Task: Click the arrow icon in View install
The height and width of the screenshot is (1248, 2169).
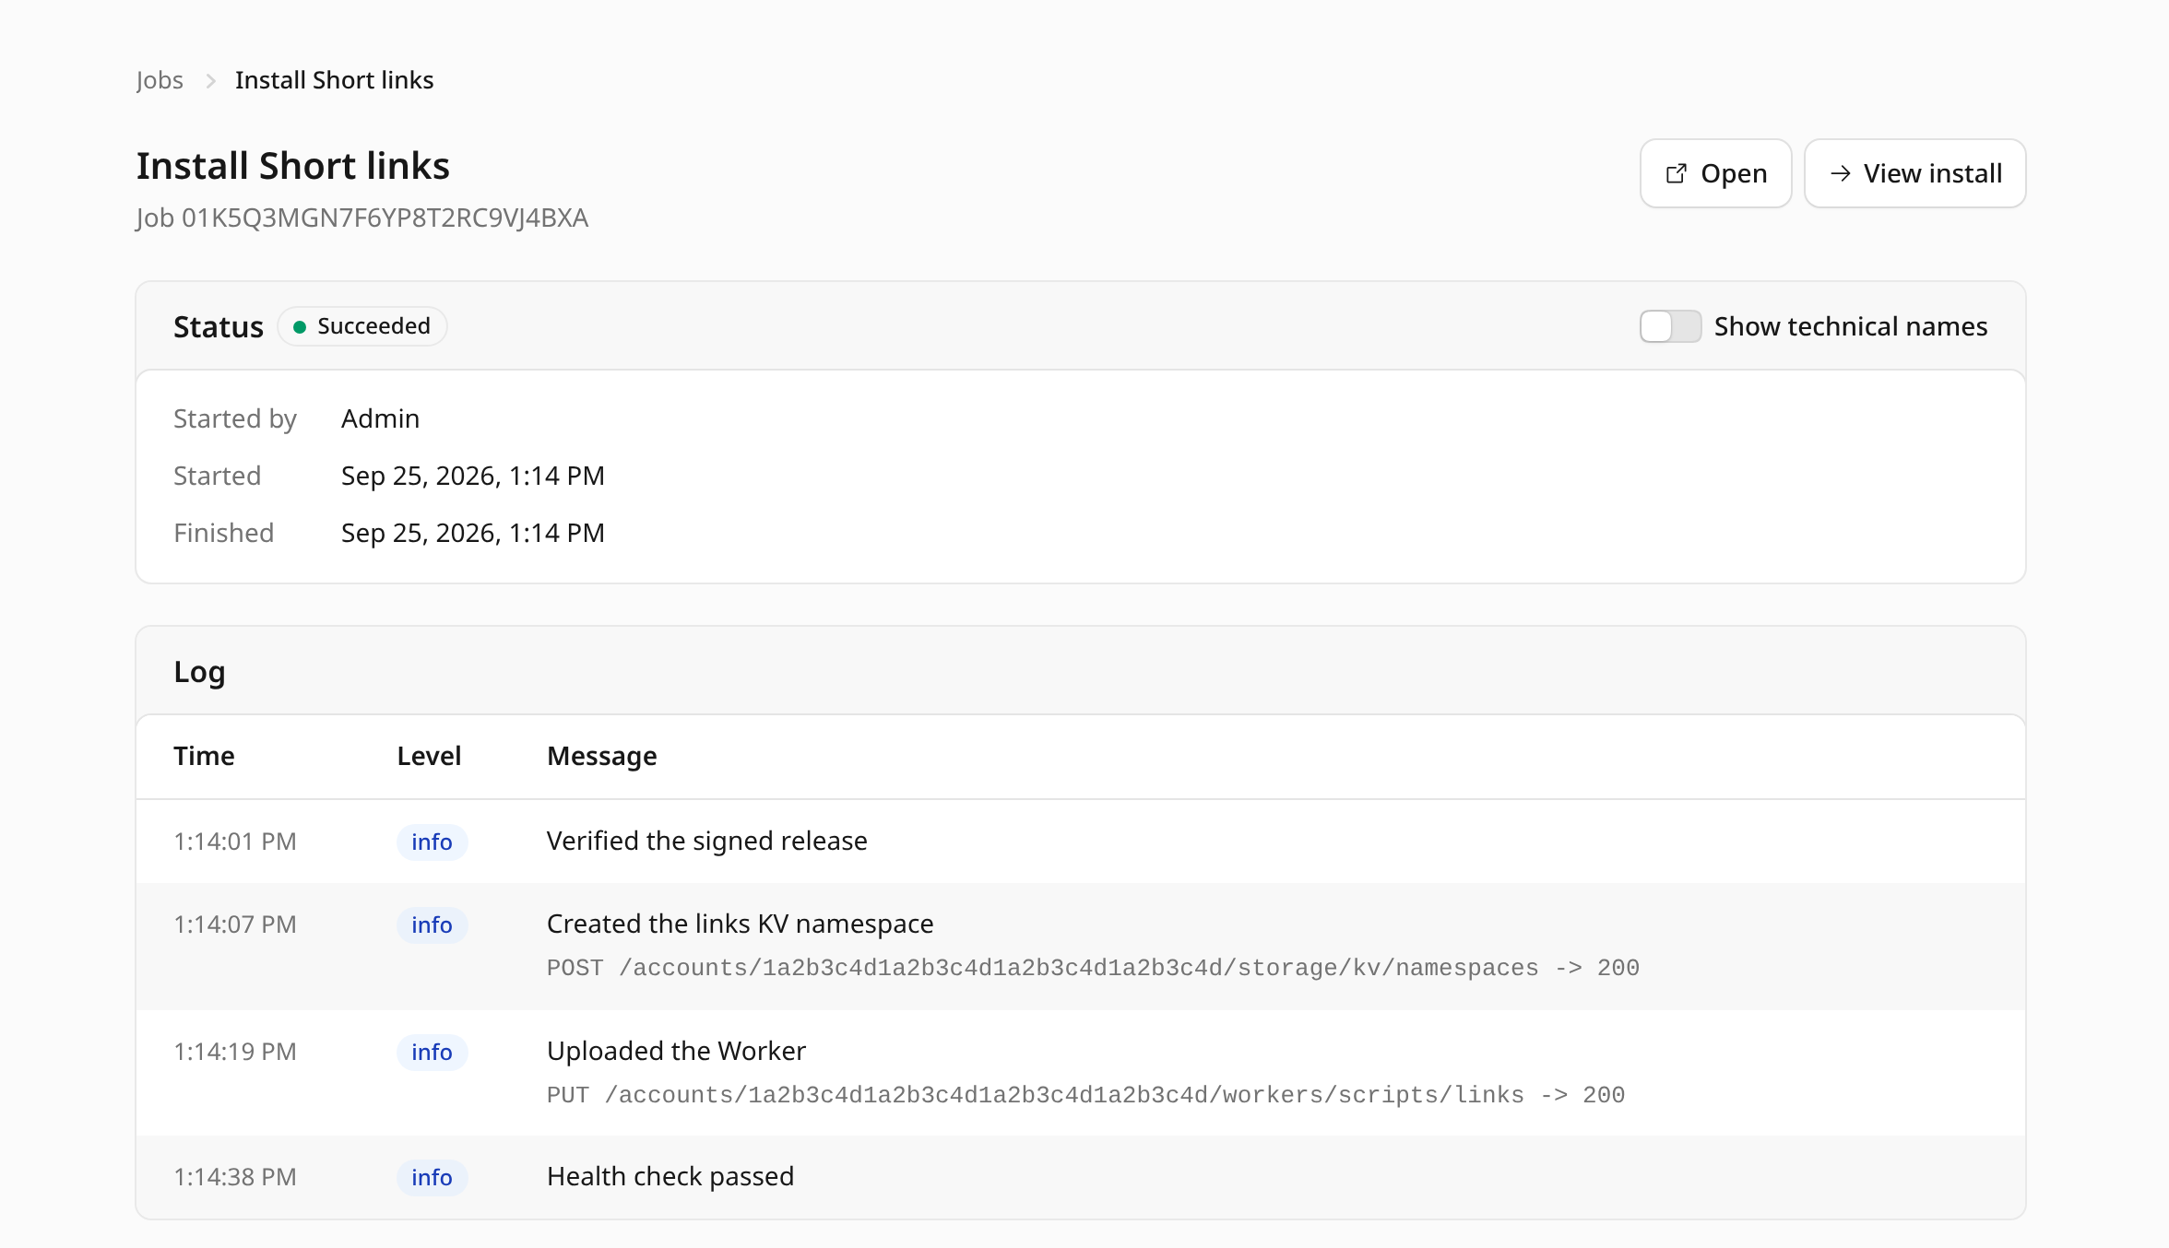Action: 1840,173
